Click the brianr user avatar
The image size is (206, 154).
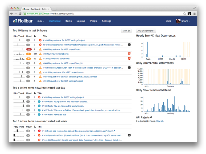click(178, 21)
